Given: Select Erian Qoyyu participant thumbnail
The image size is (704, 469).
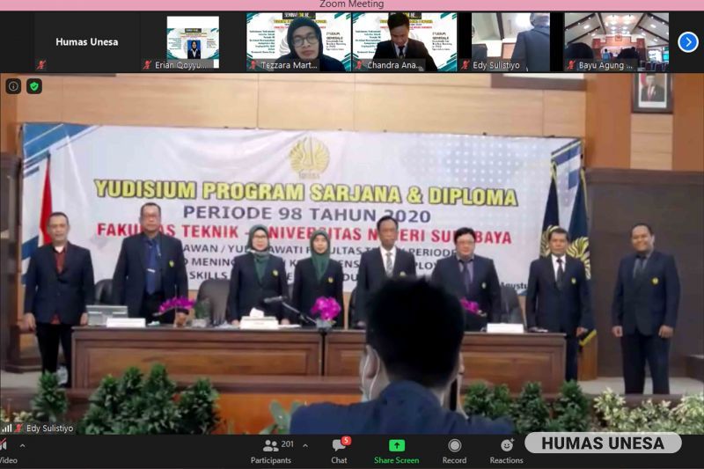Looking at the screenshot, I should (x=193, y=41).
